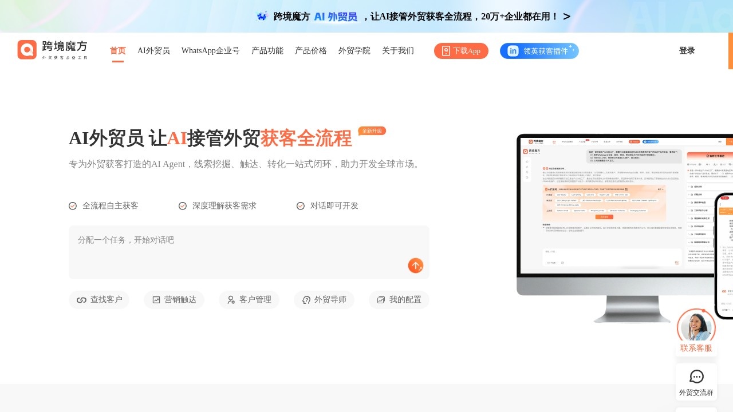
Task: Click the phone icon in 下载App button
Action: 446,51
